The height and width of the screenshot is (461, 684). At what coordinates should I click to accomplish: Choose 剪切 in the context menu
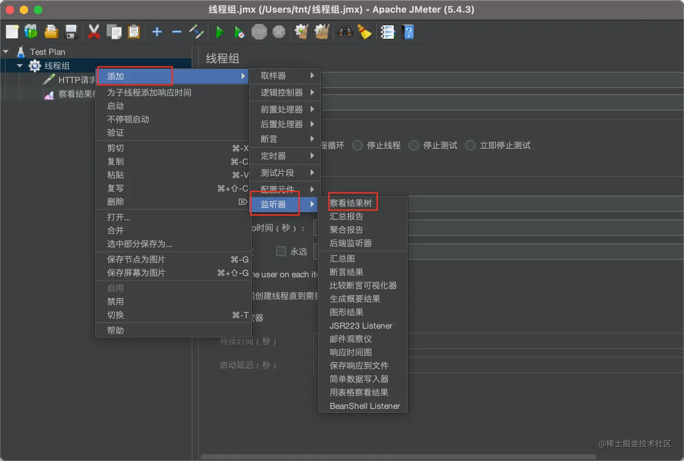tap(173, 148)
